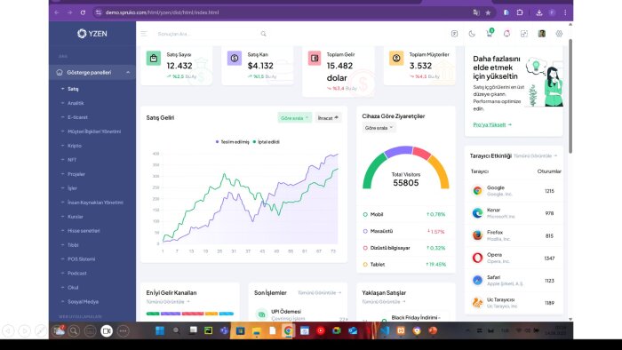The height and width of the screenshot is (350, 622).
Task: Click the Toplam Gelir wallet icon
Action: [315, 59]
